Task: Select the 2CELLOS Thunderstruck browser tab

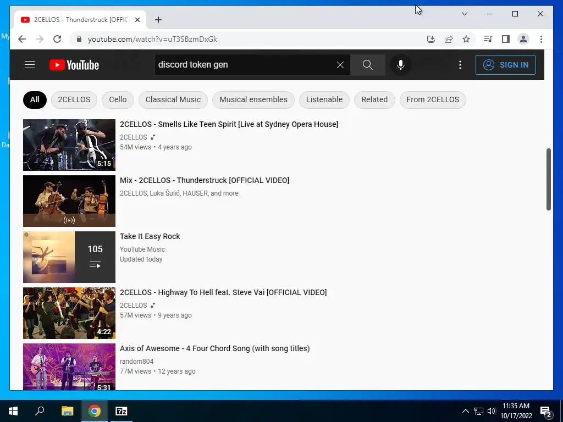Action: tap(80, 20)
